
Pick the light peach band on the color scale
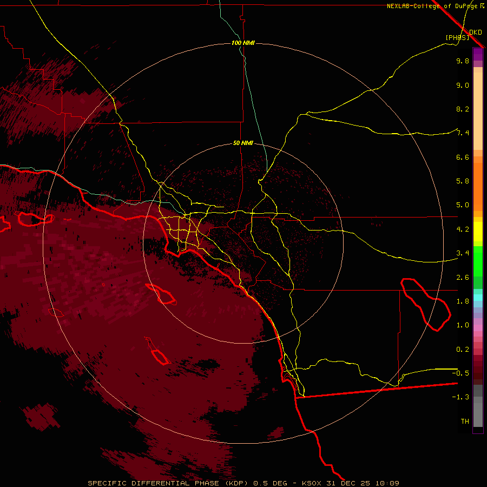point(478,111)
